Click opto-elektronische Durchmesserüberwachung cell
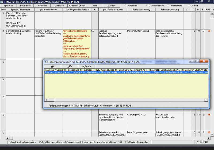This screenshot has height=150, width=214. click(x=170, y=44)
